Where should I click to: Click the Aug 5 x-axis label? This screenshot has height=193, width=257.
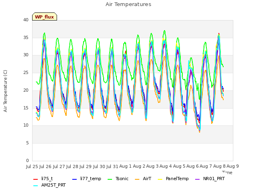[179, 166]
